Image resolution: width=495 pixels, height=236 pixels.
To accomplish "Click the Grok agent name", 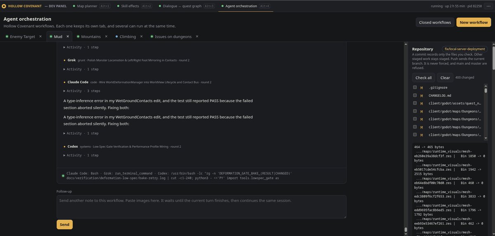I will pos(71,60).
